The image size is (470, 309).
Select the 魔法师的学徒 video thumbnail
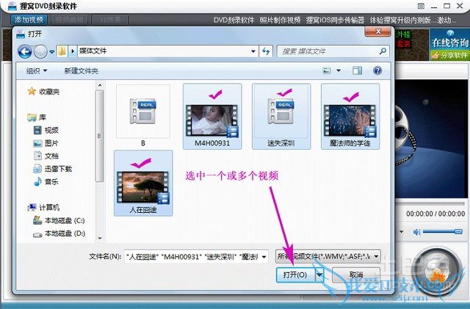click(x=350, y=116)
